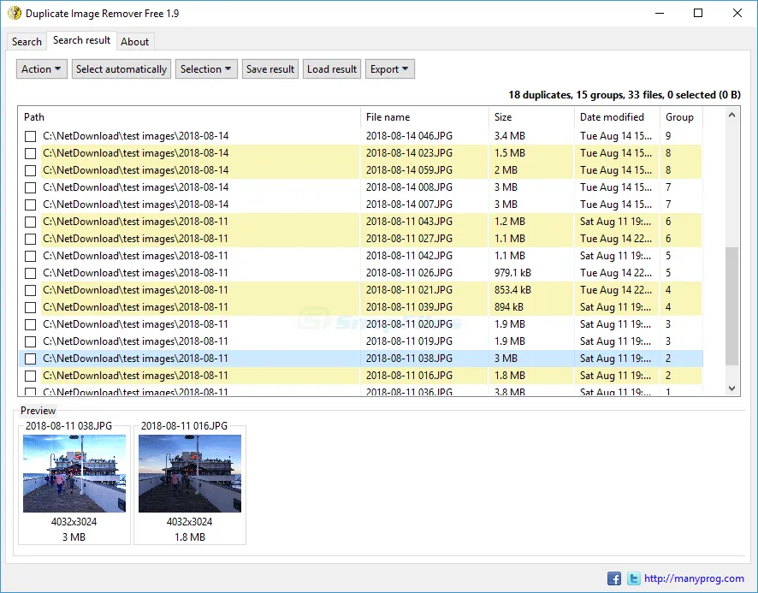Switch to the Search tab
Viewport: 758px width, 593px height.
[27, 42]
